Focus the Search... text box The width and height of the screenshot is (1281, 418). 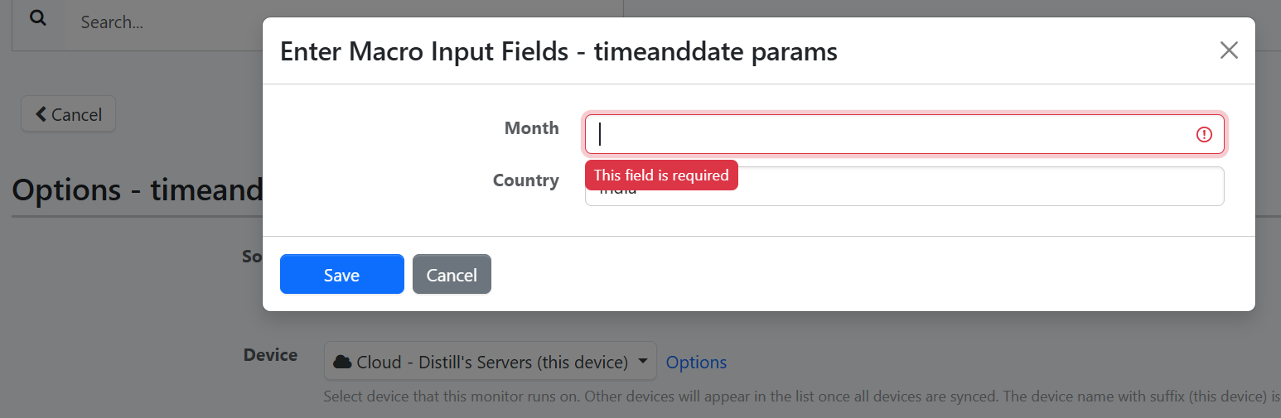coord(166,22)
